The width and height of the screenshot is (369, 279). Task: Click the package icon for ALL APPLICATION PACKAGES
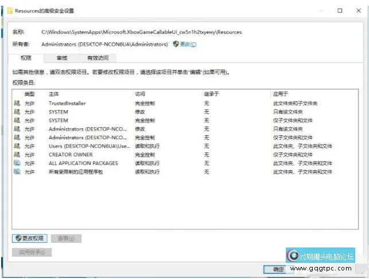(x=17, y=163)
